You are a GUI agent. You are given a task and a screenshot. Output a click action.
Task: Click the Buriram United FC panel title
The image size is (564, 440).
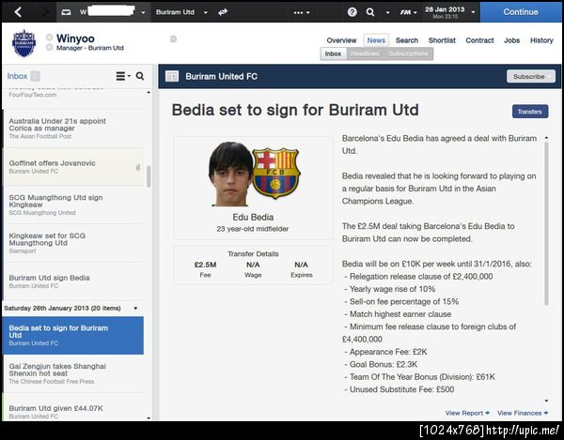point(221,76)
